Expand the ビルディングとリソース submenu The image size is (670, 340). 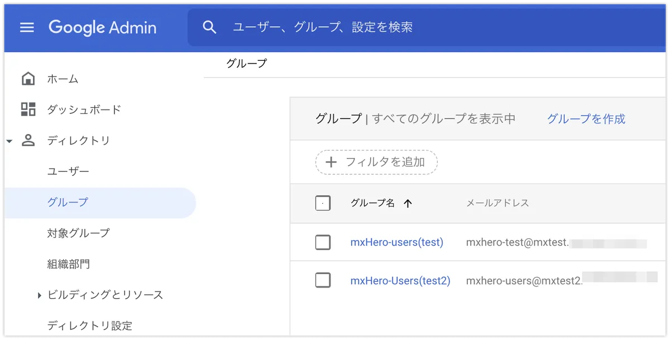coord(40,295)
